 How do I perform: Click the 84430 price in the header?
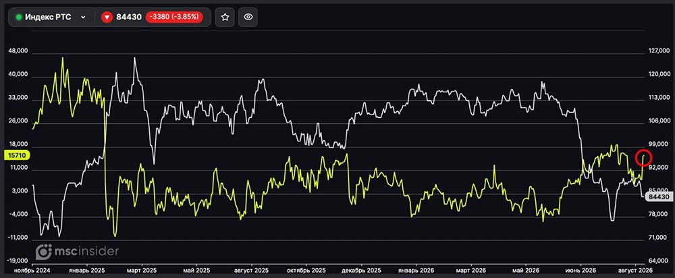[x=129, y=17]
